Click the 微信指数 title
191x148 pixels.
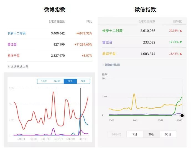point(145,9)
